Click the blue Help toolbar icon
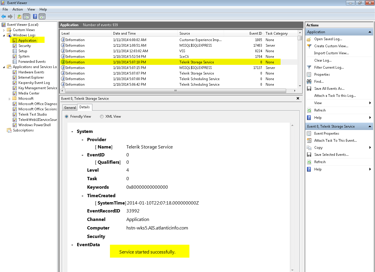This screenshot has height=272, width=375. [35, 17]
